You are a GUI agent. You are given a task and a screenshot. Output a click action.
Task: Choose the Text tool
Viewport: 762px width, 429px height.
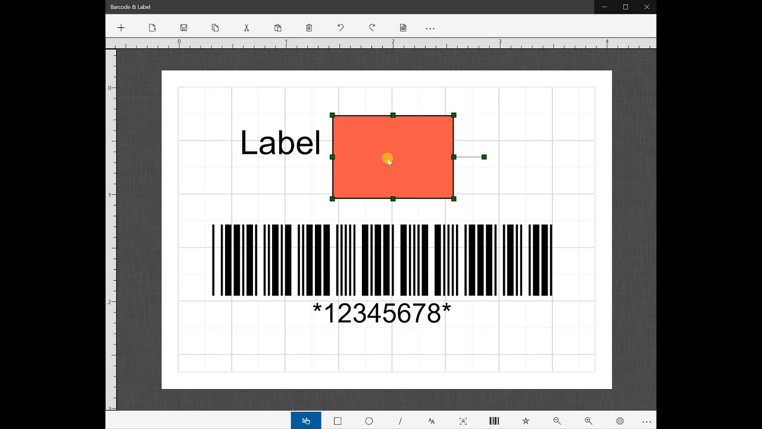coord(432,421)
